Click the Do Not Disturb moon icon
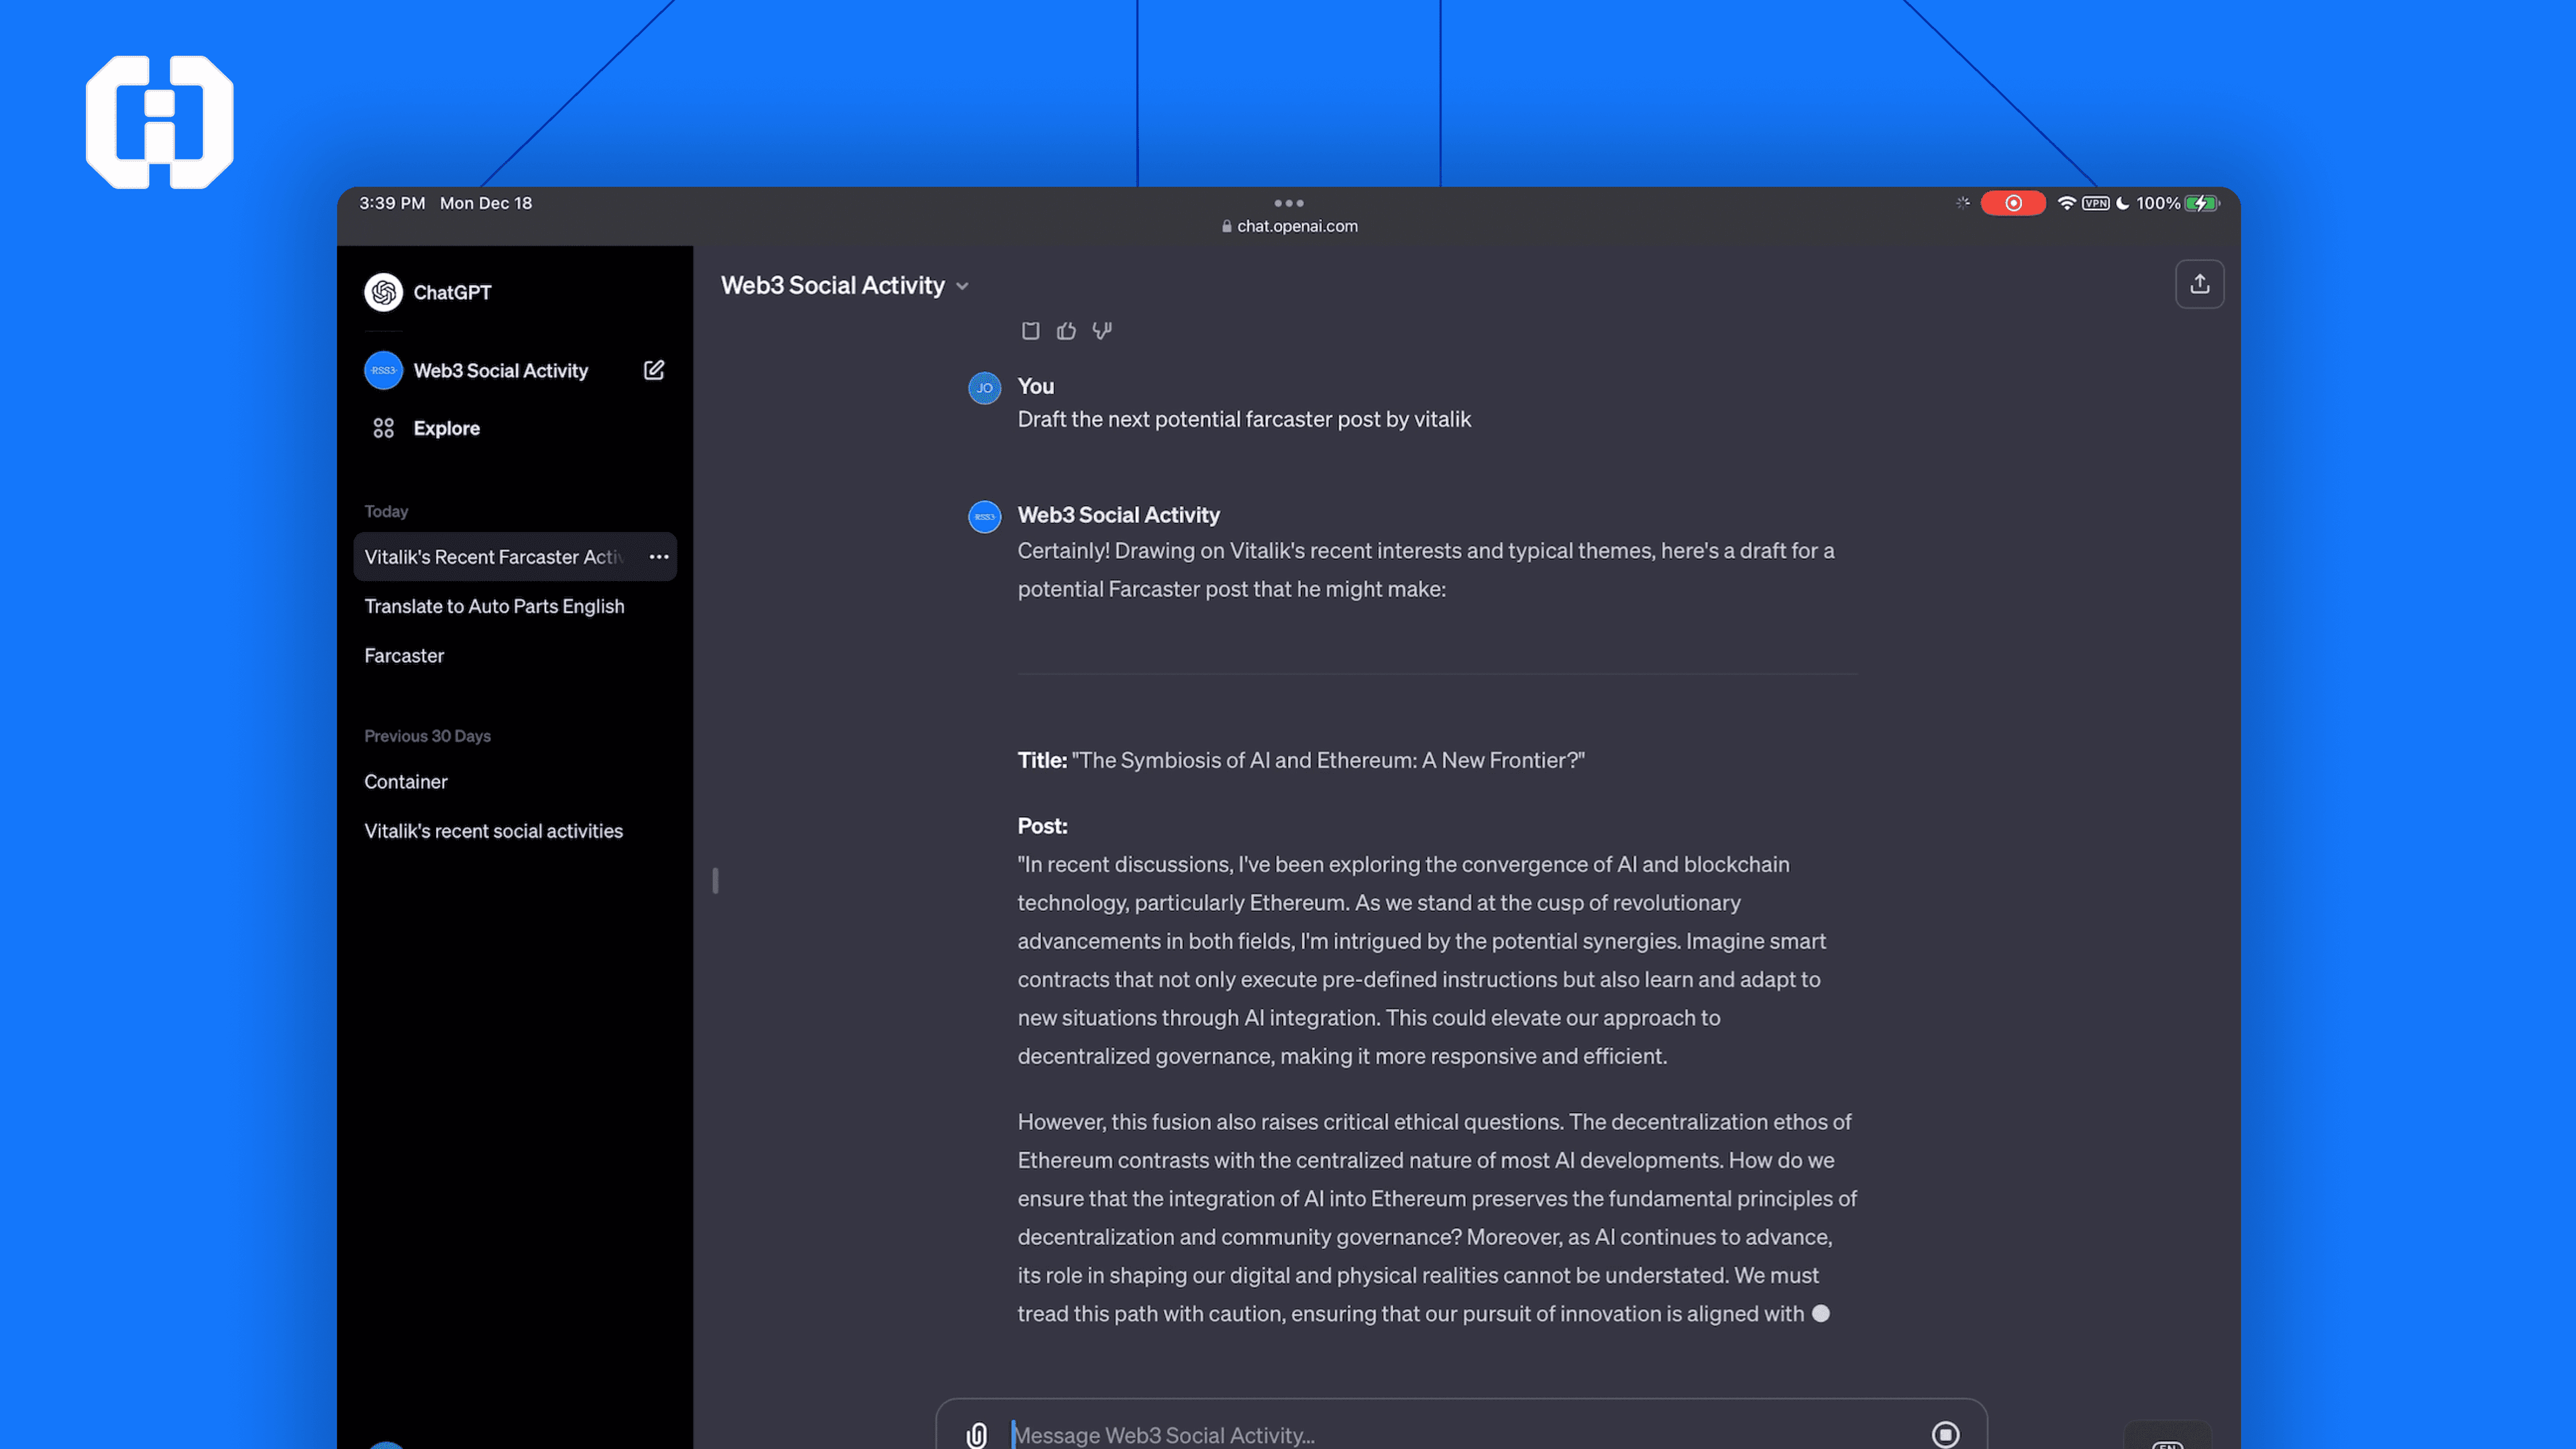This screenshot has width=2576, height=1449. coord(2122,203)
